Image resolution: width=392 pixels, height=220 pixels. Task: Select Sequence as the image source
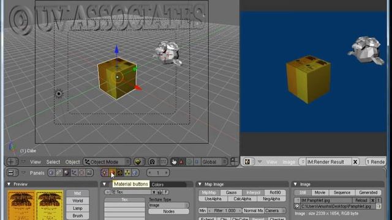(x=342, y=193)
